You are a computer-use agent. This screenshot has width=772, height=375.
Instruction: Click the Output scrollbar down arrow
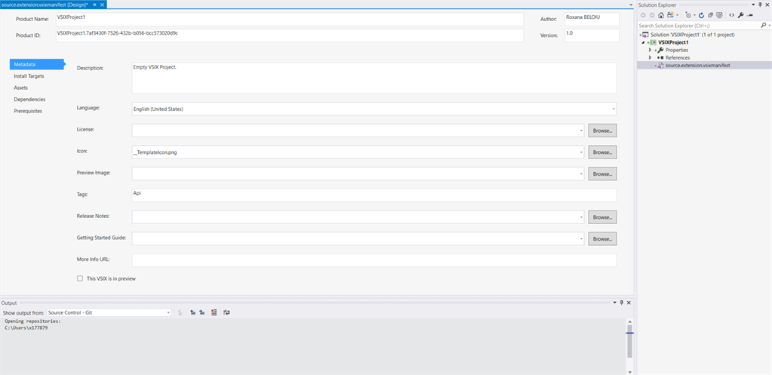click(x=629, y=371)
